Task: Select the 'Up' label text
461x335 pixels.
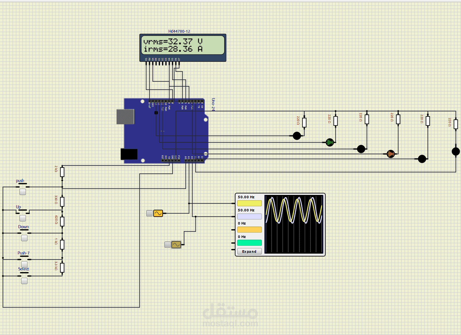Action: tap(18, 207)
